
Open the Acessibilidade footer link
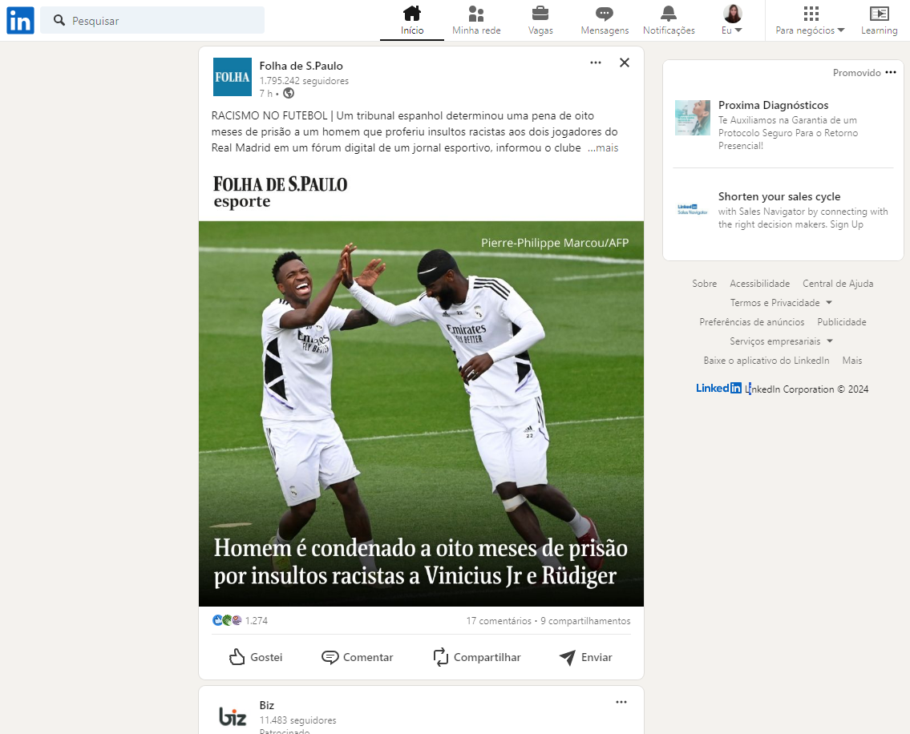760,284
